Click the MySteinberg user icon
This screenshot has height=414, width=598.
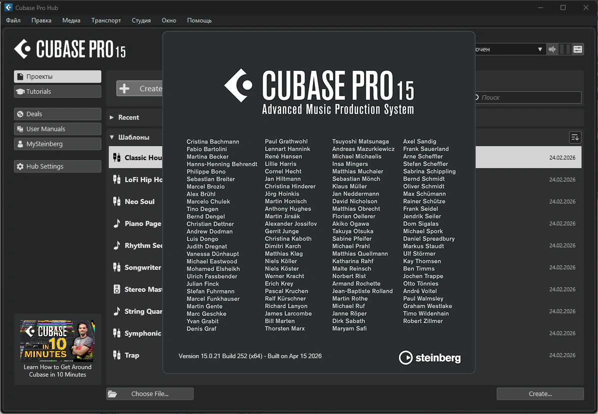(20, 144)
